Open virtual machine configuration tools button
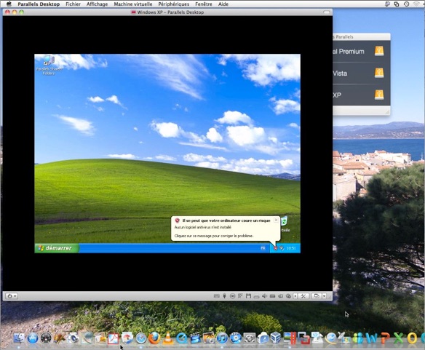Viewport: 425px width, 350px height. [x=303, y=296]
